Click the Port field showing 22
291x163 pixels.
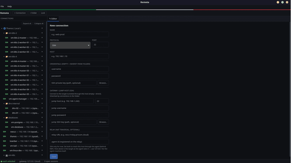click(x=101, y=45)
